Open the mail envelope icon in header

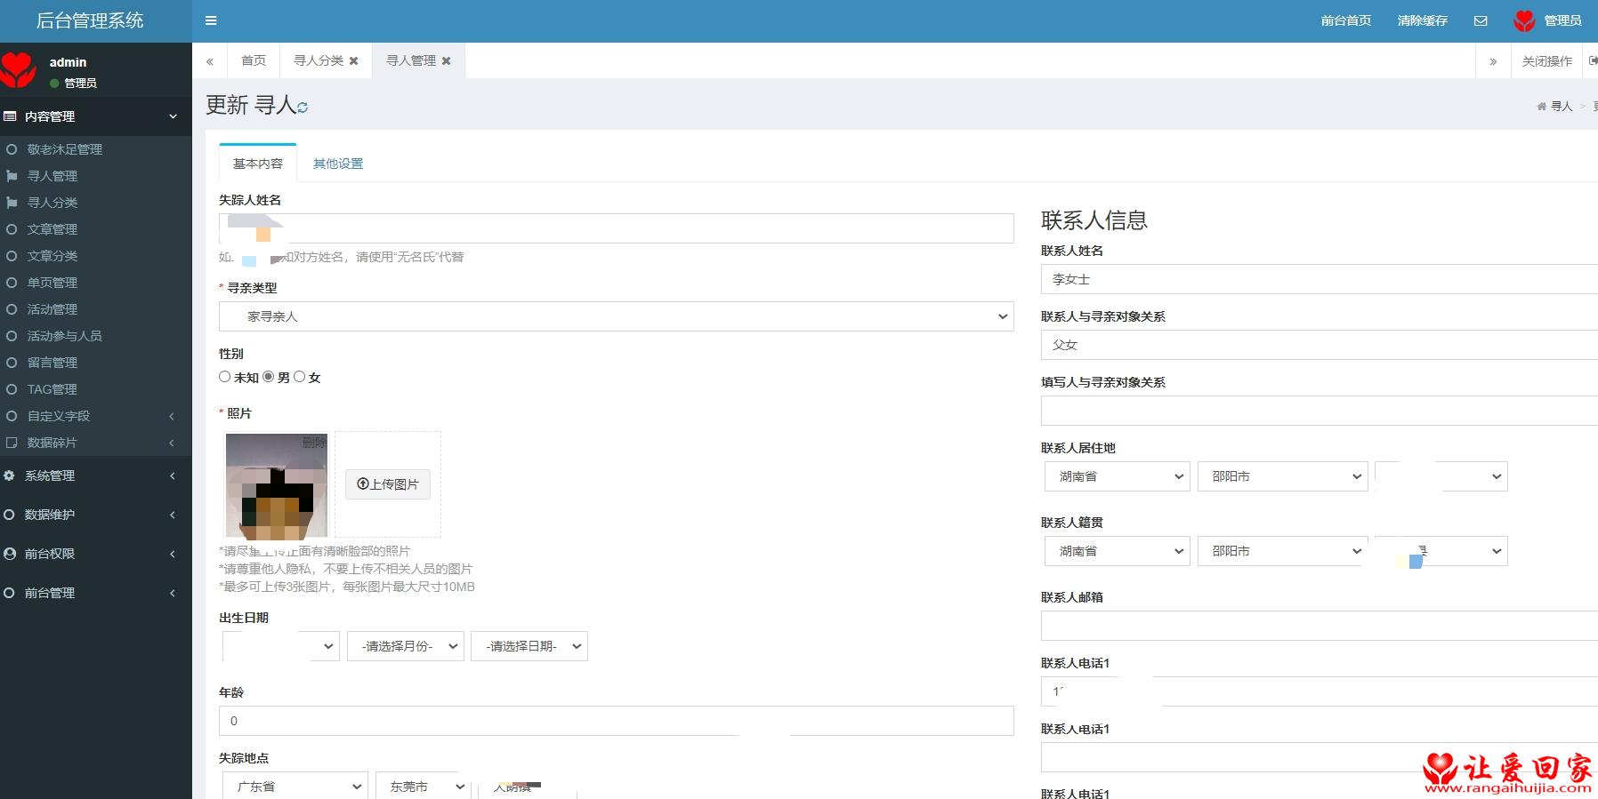coord(1481,20)
